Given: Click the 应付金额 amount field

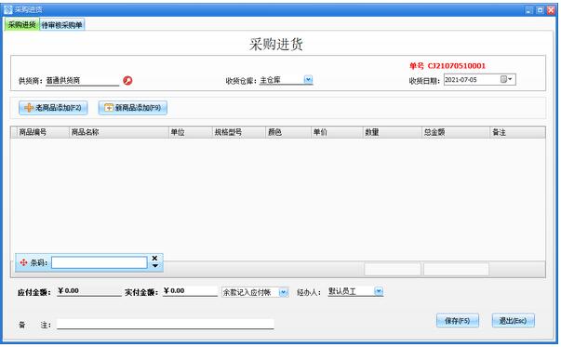Looking at the screenshot, I should click(x=89, y=291).
